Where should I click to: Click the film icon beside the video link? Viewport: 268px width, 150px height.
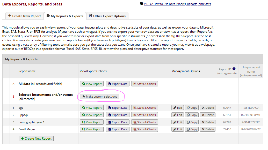(141, 4)
